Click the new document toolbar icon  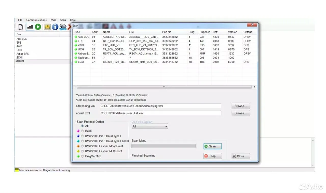tap(21, 27)
